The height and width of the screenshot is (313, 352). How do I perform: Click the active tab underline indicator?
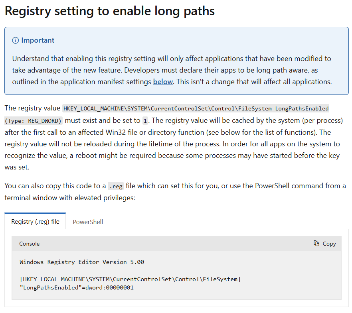click(35, 213)
